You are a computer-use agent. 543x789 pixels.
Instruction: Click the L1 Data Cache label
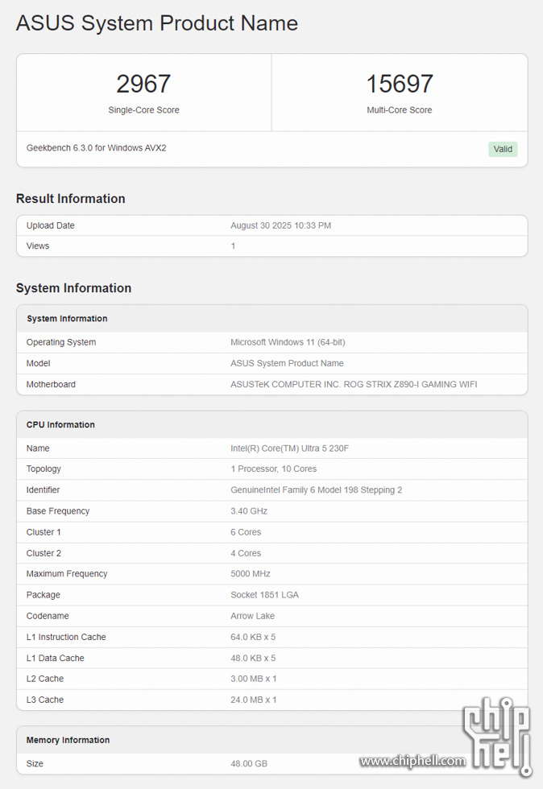point(55,659)
